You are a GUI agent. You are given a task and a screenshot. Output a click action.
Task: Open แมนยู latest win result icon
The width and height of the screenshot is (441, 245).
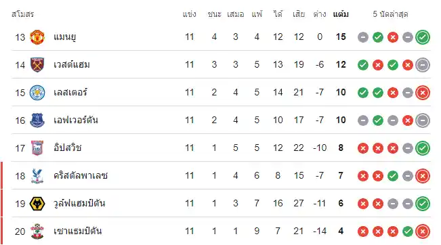[x=423, y=37]
